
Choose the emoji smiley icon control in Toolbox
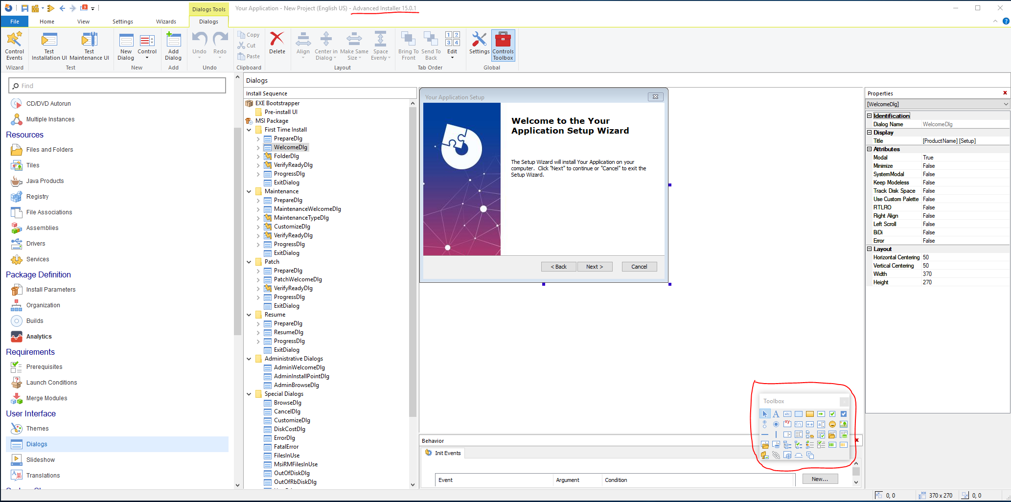pos(832,424)
